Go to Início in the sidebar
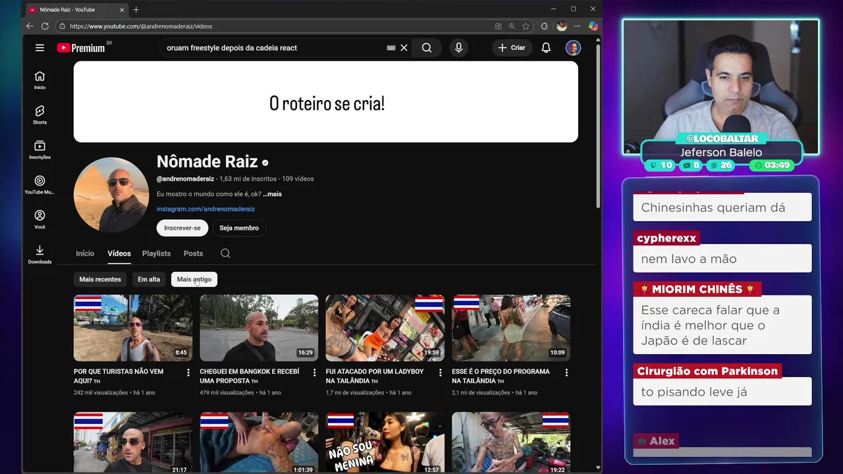 [x=40, y=80]
